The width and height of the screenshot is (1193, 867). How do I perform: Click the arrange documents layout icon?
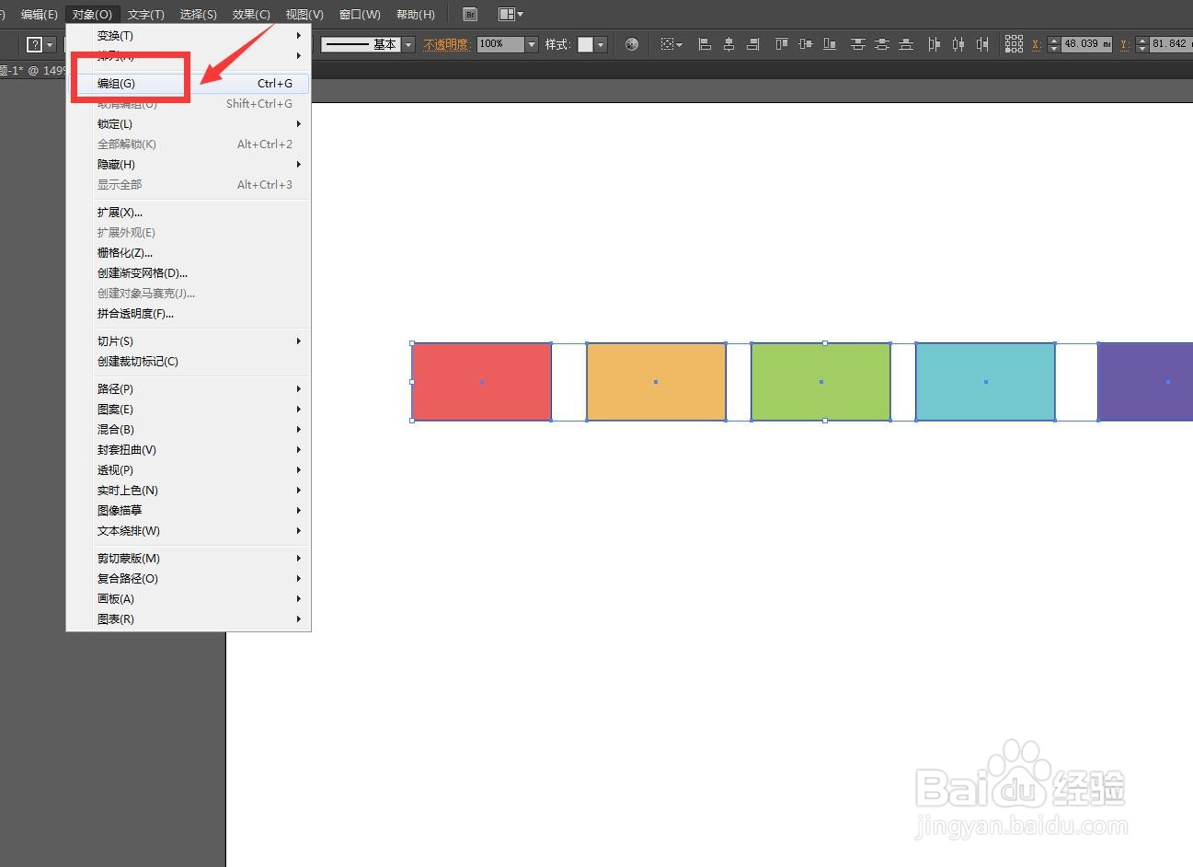point(510,15)
